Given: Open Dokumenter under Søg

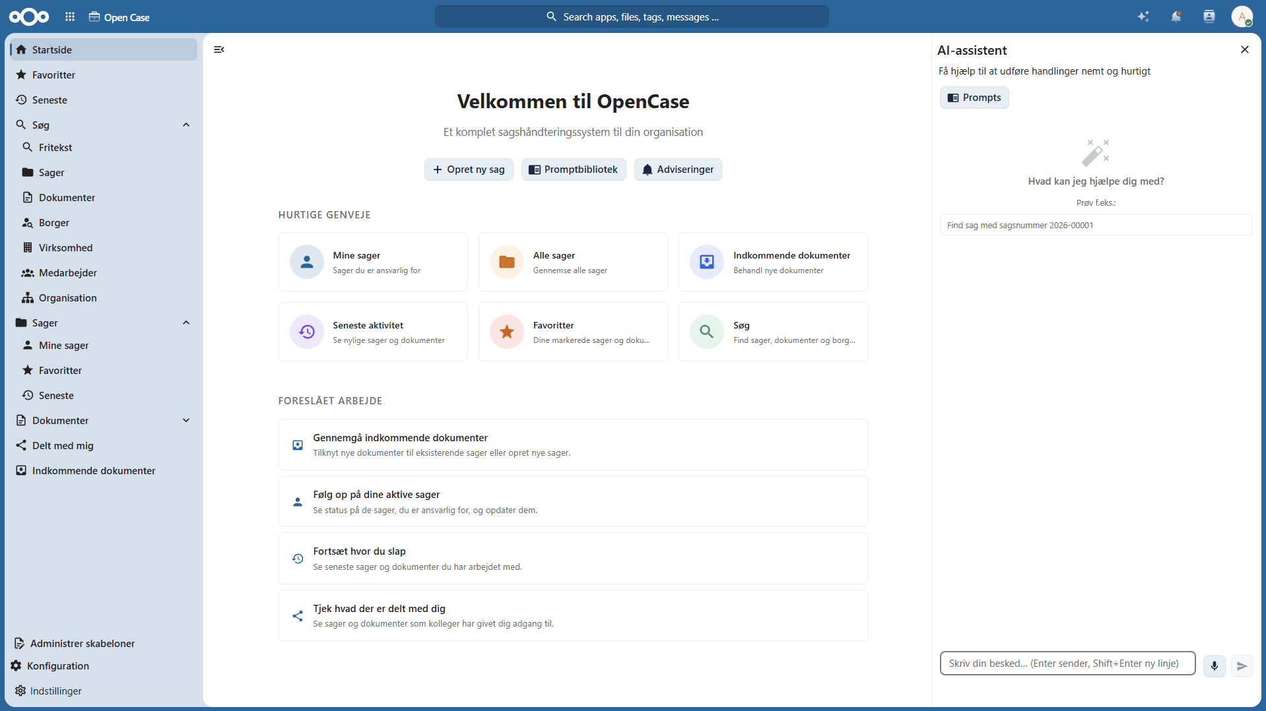Looking at the screenshot, I should [107, 197].
